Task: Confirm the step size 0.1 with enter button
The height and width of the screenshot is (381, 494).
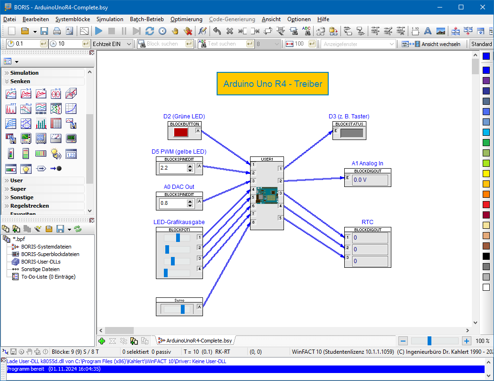Action: pyautogui.click(x=44, y=44)
